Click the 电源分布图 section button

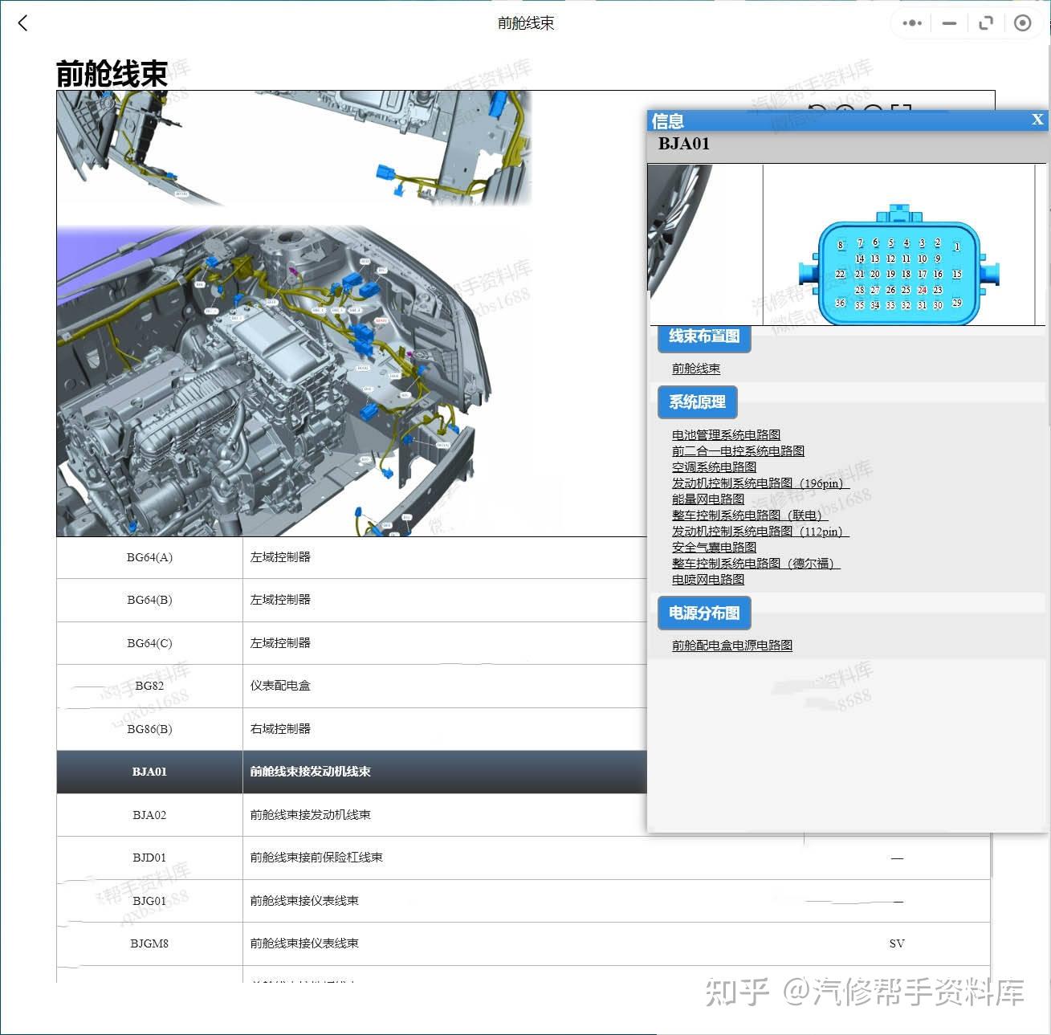coord(704,613)
